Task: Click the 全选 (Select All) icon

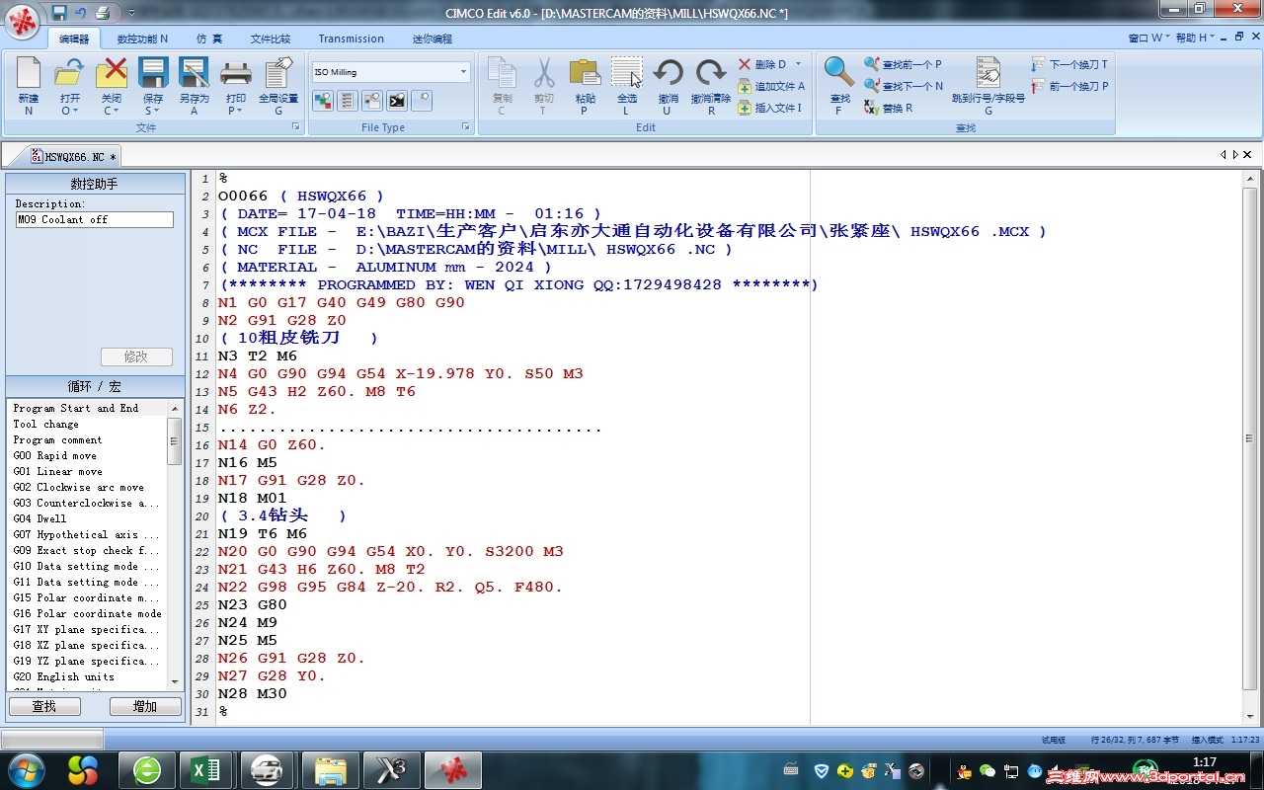Action: 627,73
